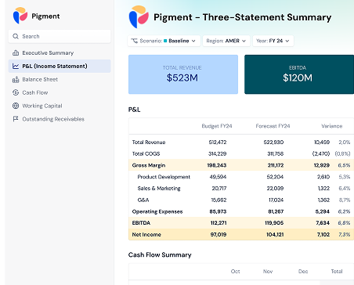Select the G&A row label
This screenshot has height=285, width=354.
point(143,200)
